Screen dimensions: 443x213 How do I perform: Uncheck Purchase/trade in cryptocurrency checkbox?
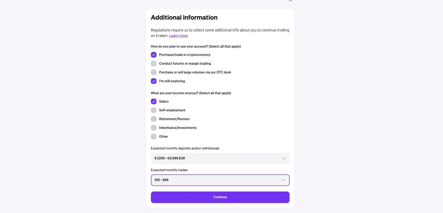tap(154, 55)
